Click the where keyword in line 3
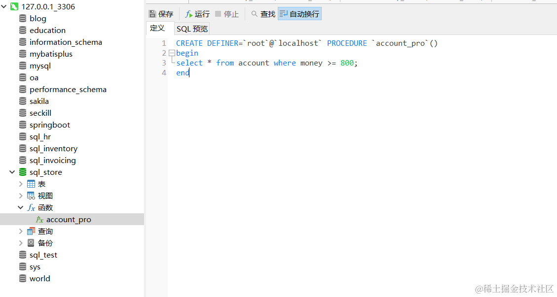The height and width of the screenshot is (297, 557). 285,63
